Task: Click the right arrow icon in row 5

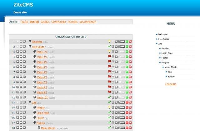Action: (x=24, y=62)
